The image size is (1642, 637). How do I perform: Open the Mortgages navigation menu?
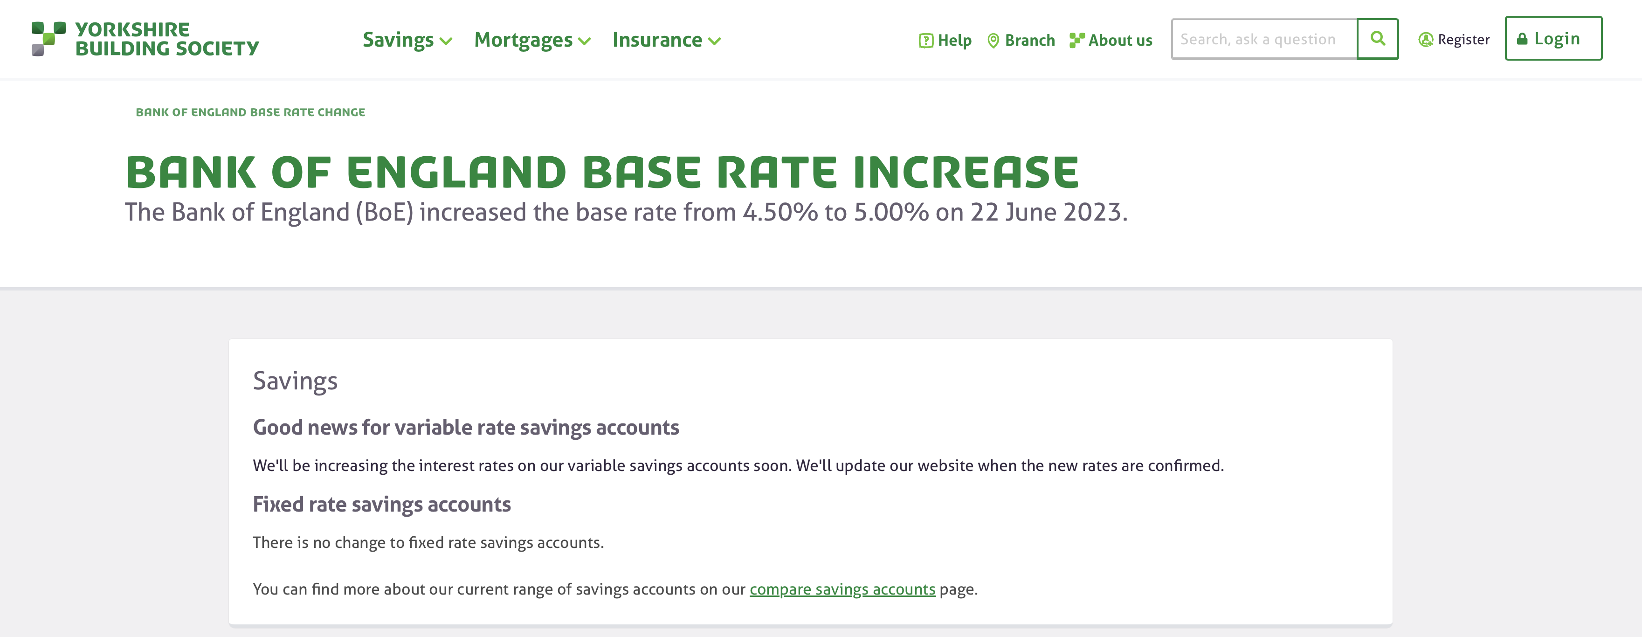[x=533, y=40]
